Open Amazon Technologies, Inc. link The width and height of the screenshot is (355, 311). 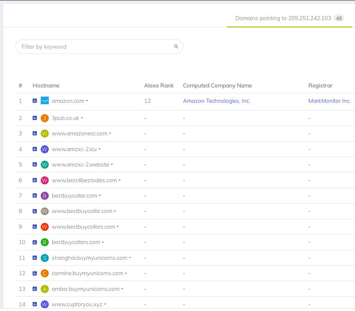[x=217, y=101]
